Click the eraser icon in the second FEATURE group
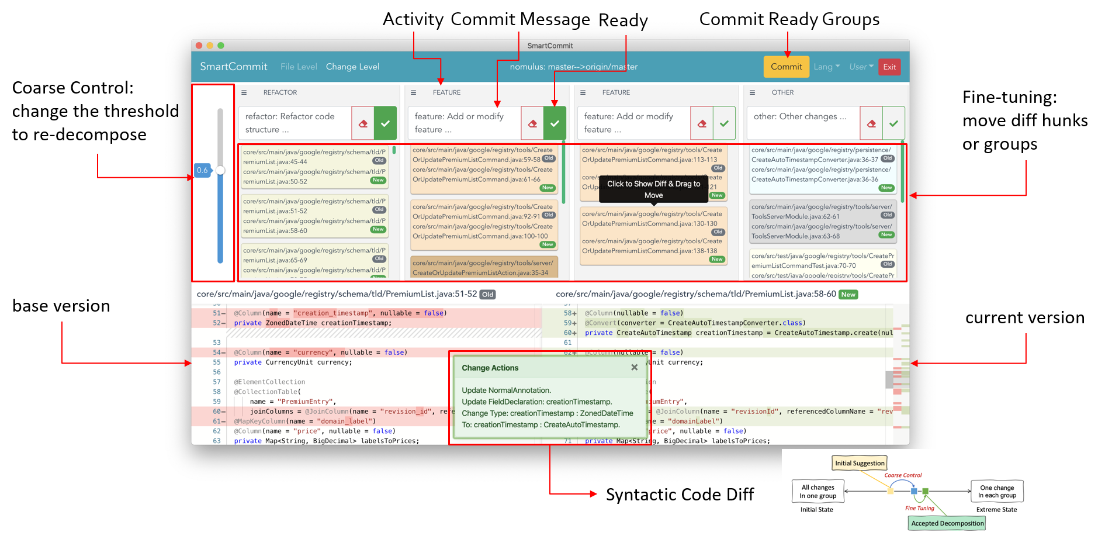The width and height of the screenshot is (1105, 539). coord(702,123)
